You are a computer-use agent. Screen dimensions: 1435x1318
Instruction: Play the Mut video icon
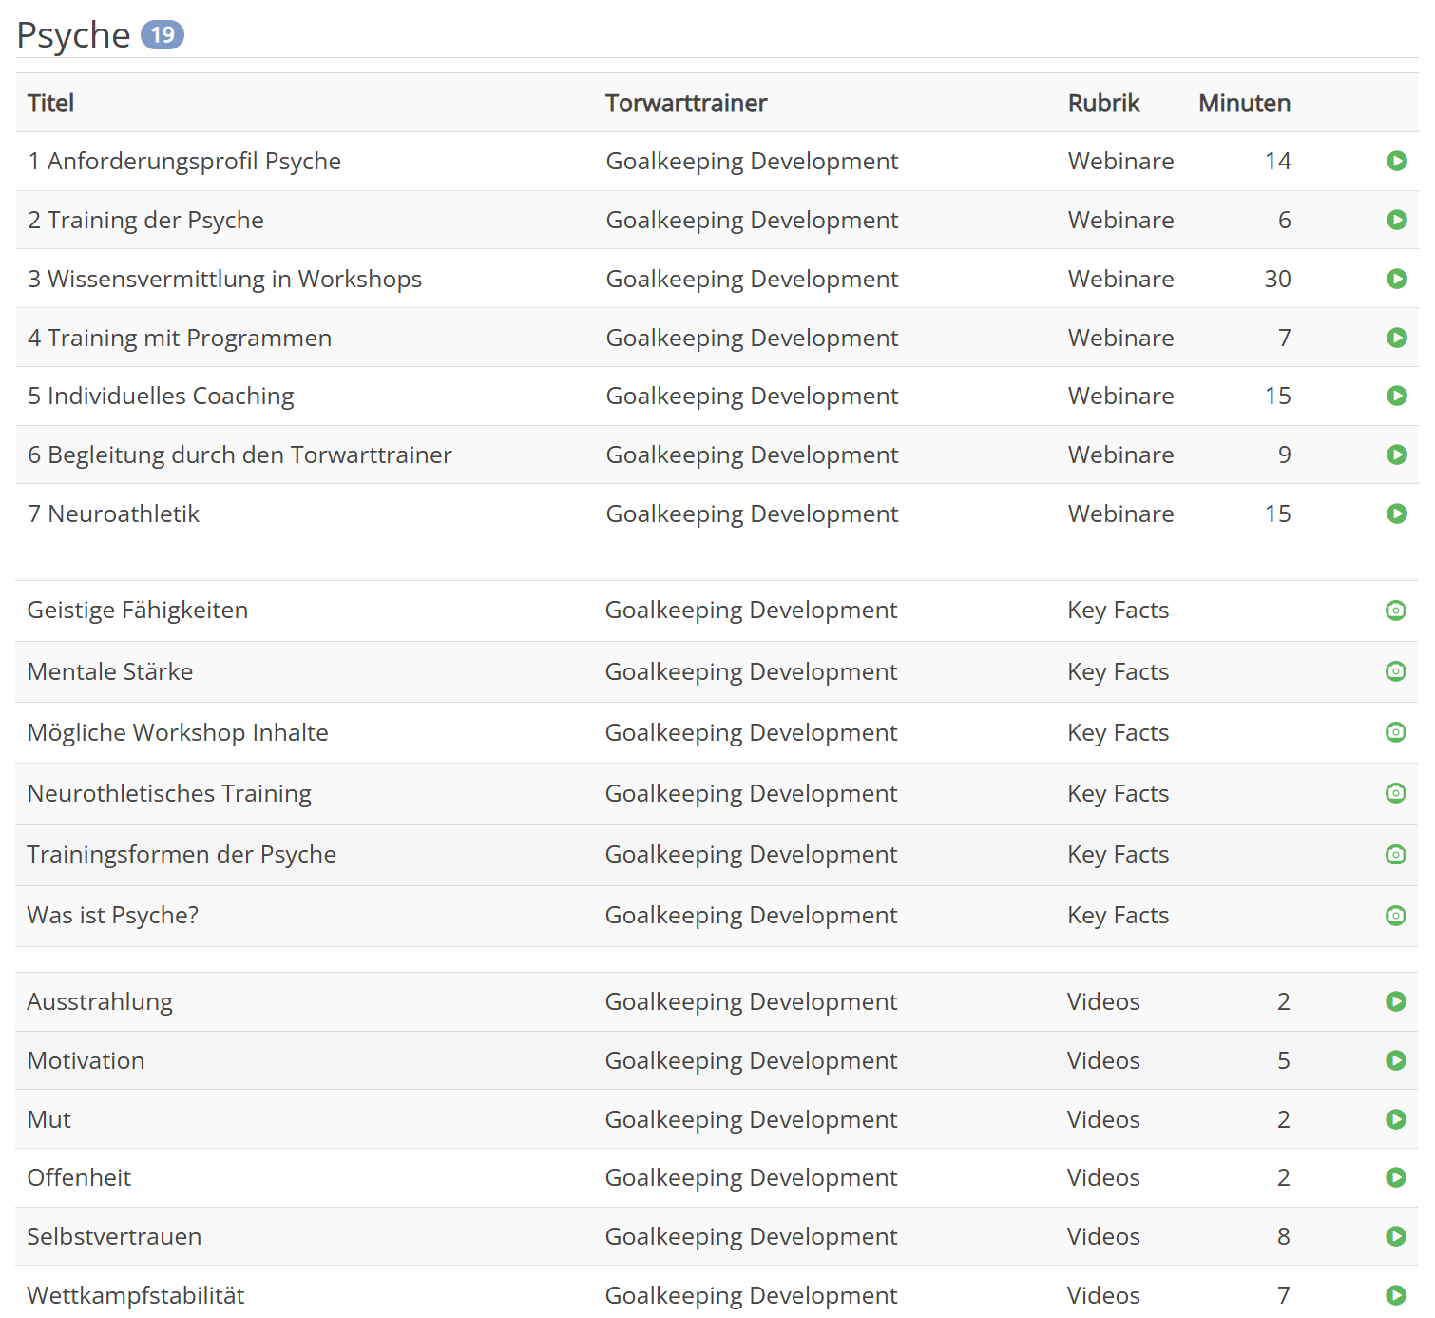(x=1395, y=1119)
